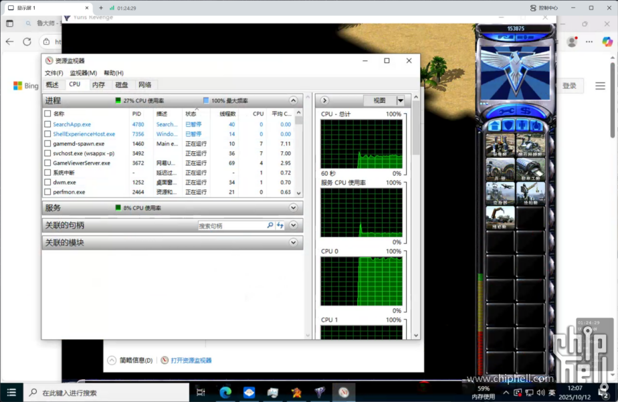Switch to the 内存 tab
Viewport: 618px width, 402px height.
pyautogui.click(x=98, y=85)
